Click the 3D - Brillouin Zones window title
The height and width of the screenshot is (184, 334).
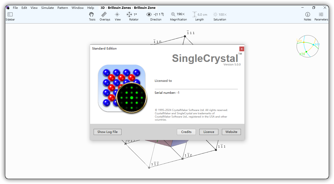click(x=128, y=8)
